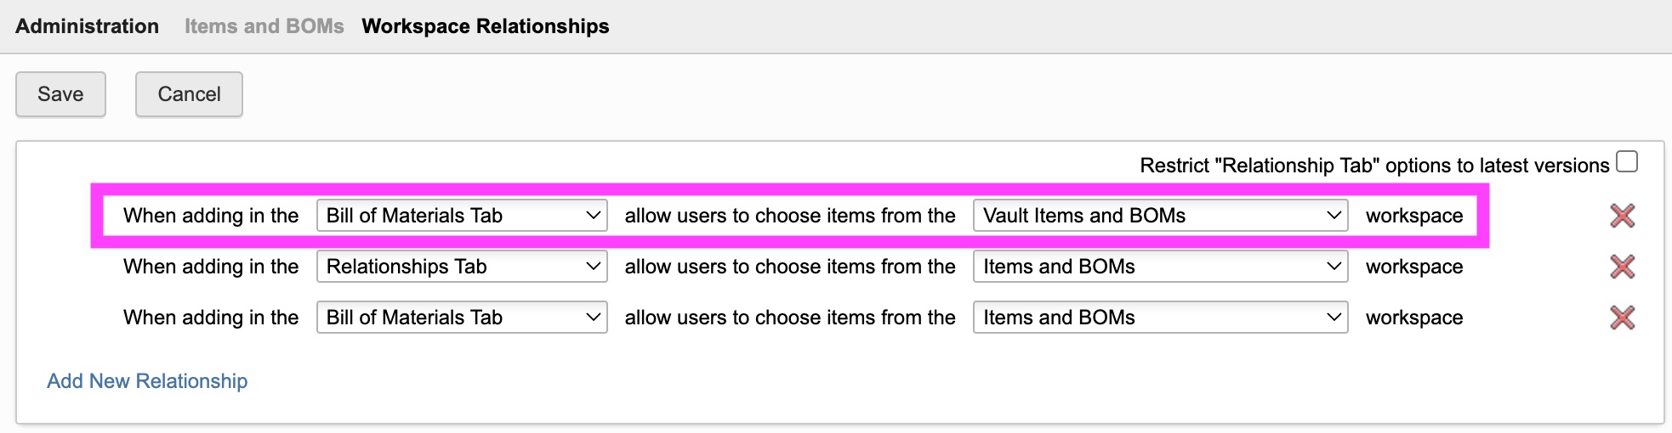Screen dimensions: 1672x433
Task: Click the Restrict "Relationship Tab" options label text
Action: click(x=1373, y=166)
